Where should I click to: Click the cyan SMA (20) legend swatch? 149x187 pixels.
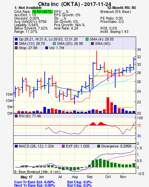click(x=54, y=44)
